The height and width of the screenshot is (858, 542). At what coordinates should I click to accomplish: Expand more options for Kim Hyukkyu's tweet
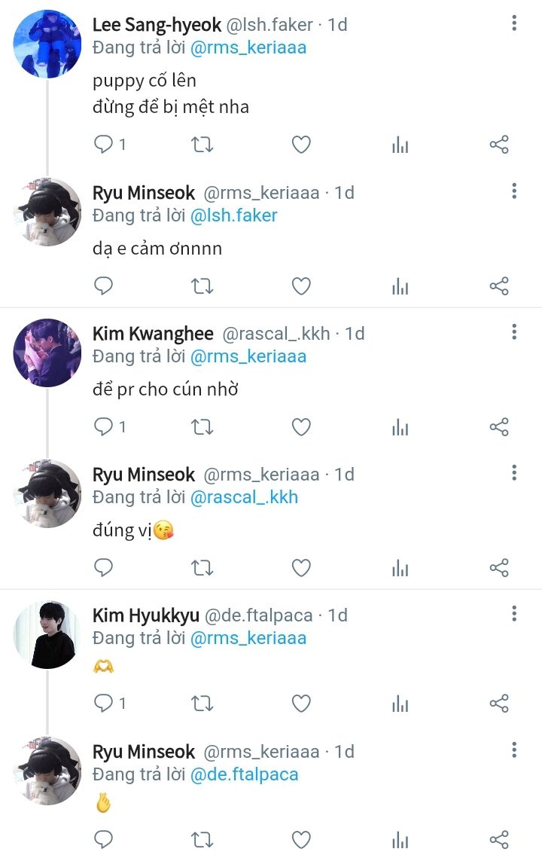tap(514, 614)
